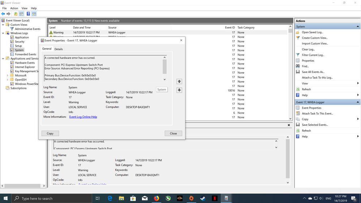Open File Explorer from the taskbar
361x203 pixels.
point(121,198)
